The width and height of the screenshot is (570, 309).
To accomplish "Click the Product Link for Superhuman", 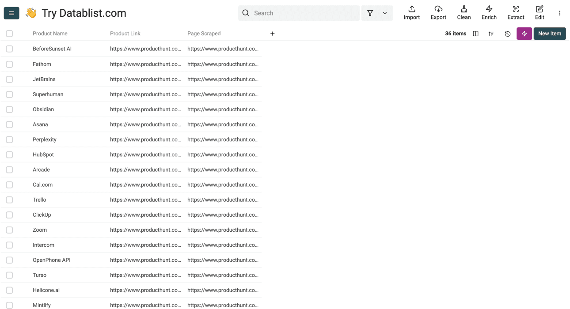I will 145,94.
